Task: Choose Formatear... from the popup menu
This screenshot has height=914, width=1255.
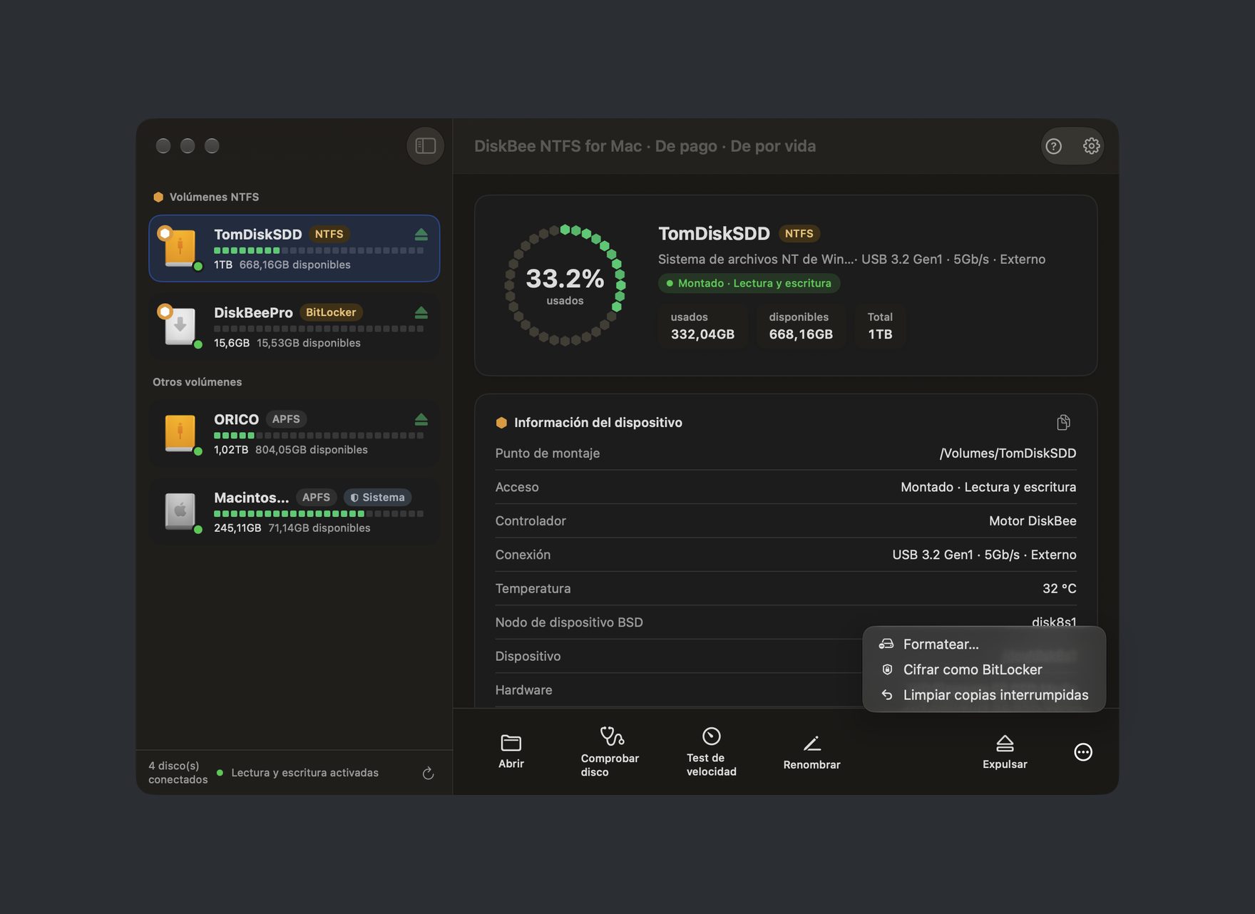Action: [984, 645]
